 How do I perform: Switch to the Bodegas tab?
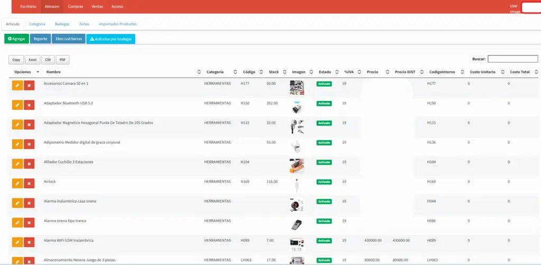62,24
